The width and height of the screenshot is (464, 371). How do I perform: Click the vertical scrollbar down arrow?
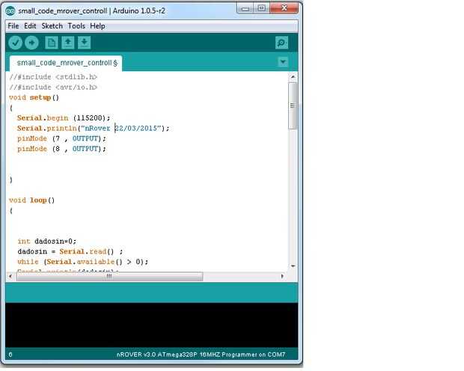pos(293,266)
